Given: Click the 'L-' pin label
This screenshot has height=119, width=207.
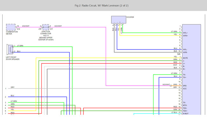Looking at the screenshot, I should coord(184,61).
